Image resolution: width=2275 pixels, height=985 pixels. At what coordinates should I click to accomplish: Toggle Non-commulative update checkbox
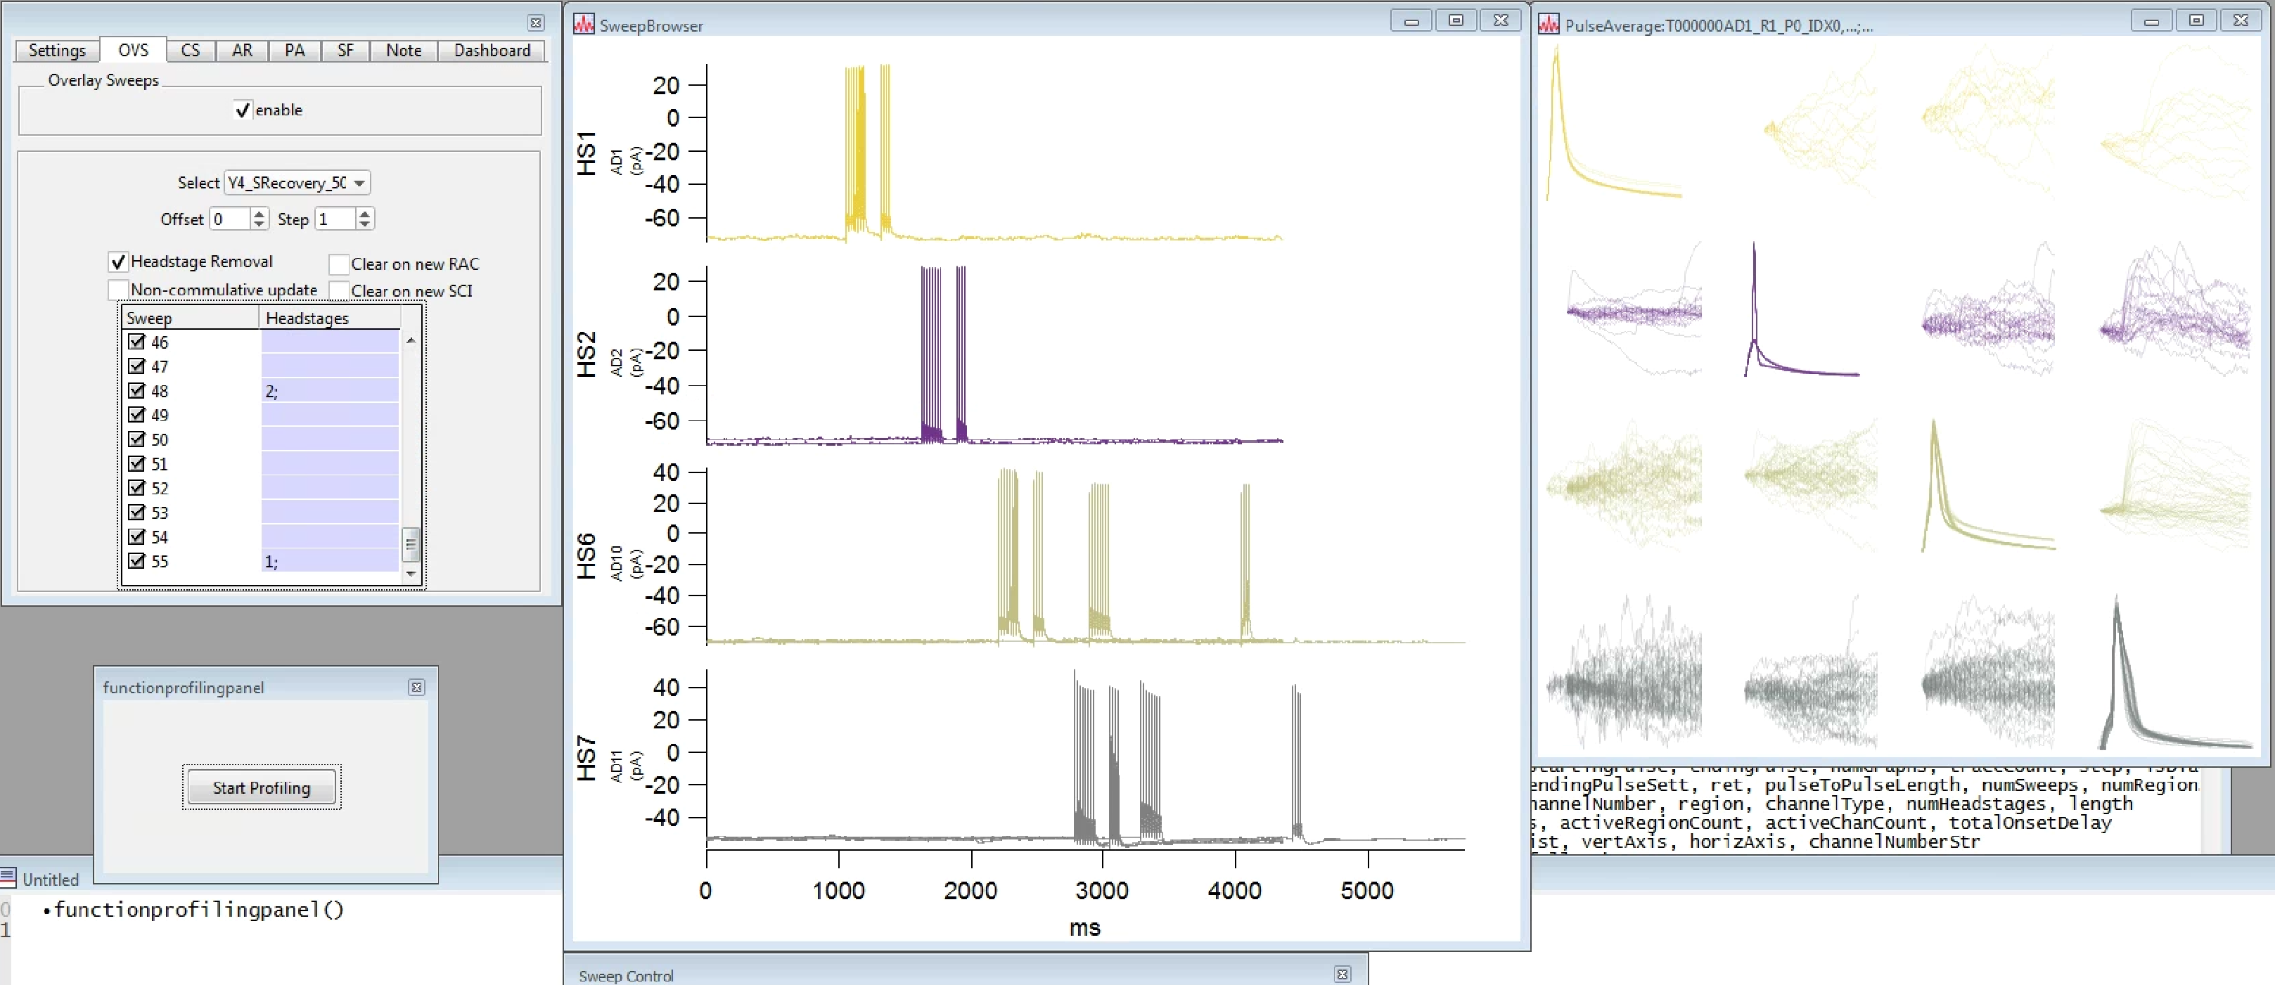117,290
